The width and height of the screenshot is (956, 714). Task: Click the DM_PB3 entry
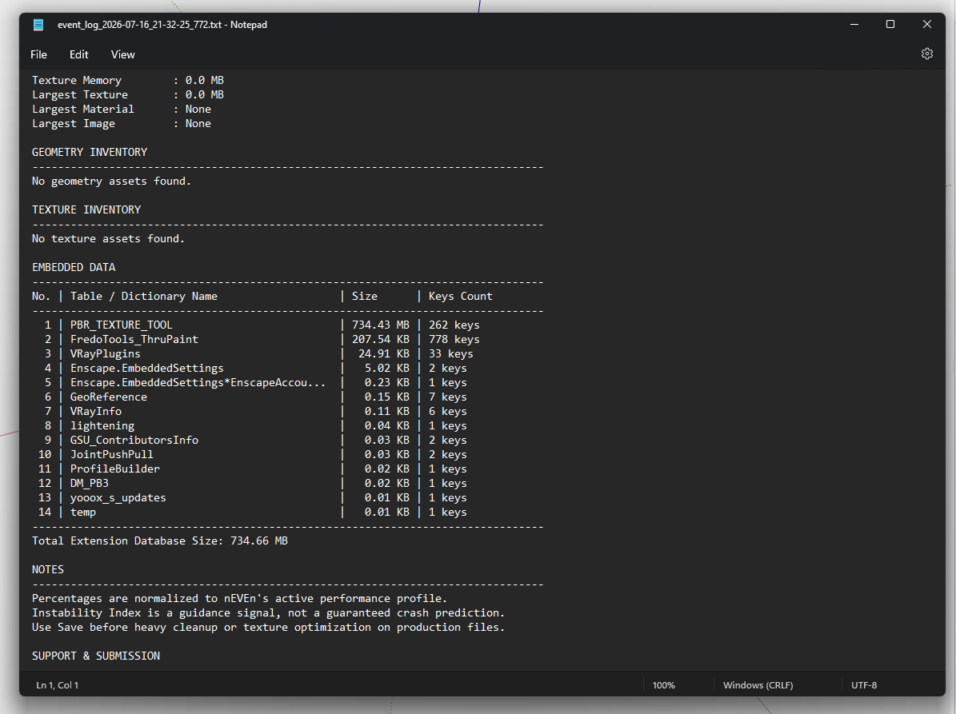[x=90, y=483]
